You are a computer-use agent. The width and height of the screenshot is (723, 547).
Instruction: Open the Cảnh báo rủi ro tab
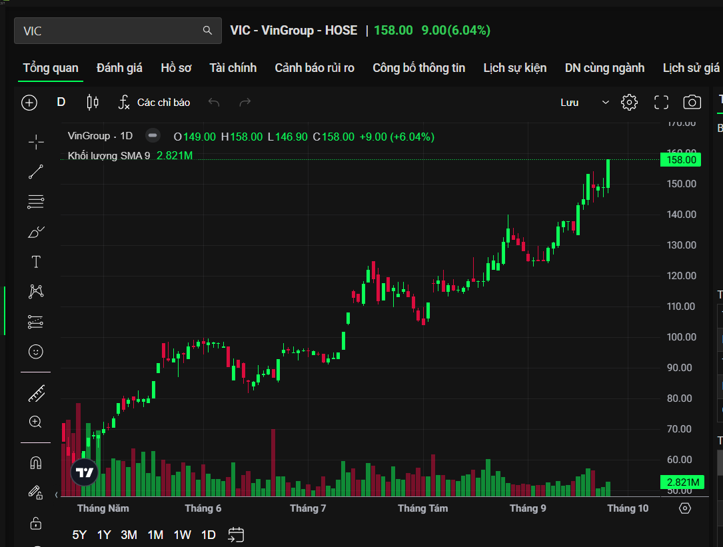(315, 68)
